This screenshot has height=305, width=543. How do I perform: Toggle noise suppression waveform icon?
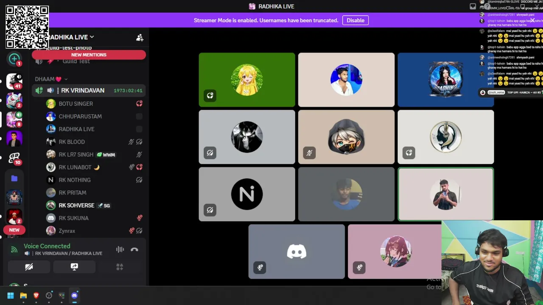tap(120, 250)
